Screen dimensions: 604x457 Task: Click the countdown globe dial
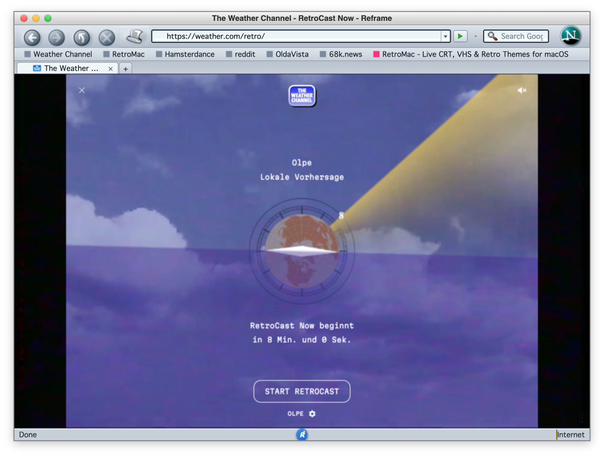click(302, 251)
